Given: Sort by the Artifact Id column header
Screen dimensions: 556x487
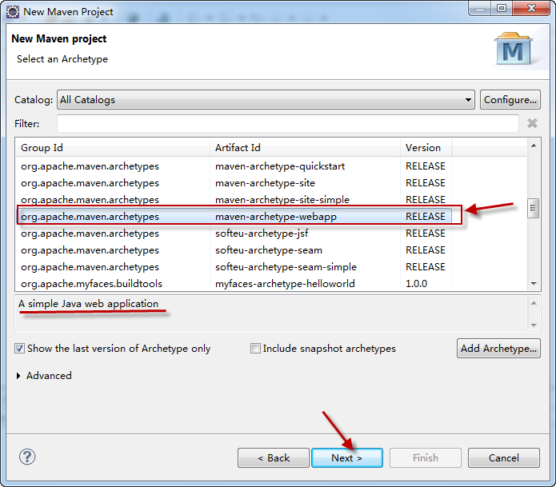Looking at the screenshot, I should 306,147.
